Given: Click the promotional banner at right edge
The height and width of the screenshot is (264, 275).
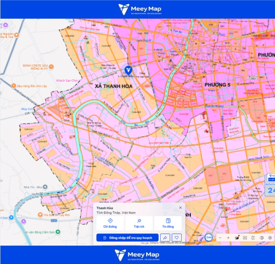Looking at the screenshot, I should tap(270, 185).
